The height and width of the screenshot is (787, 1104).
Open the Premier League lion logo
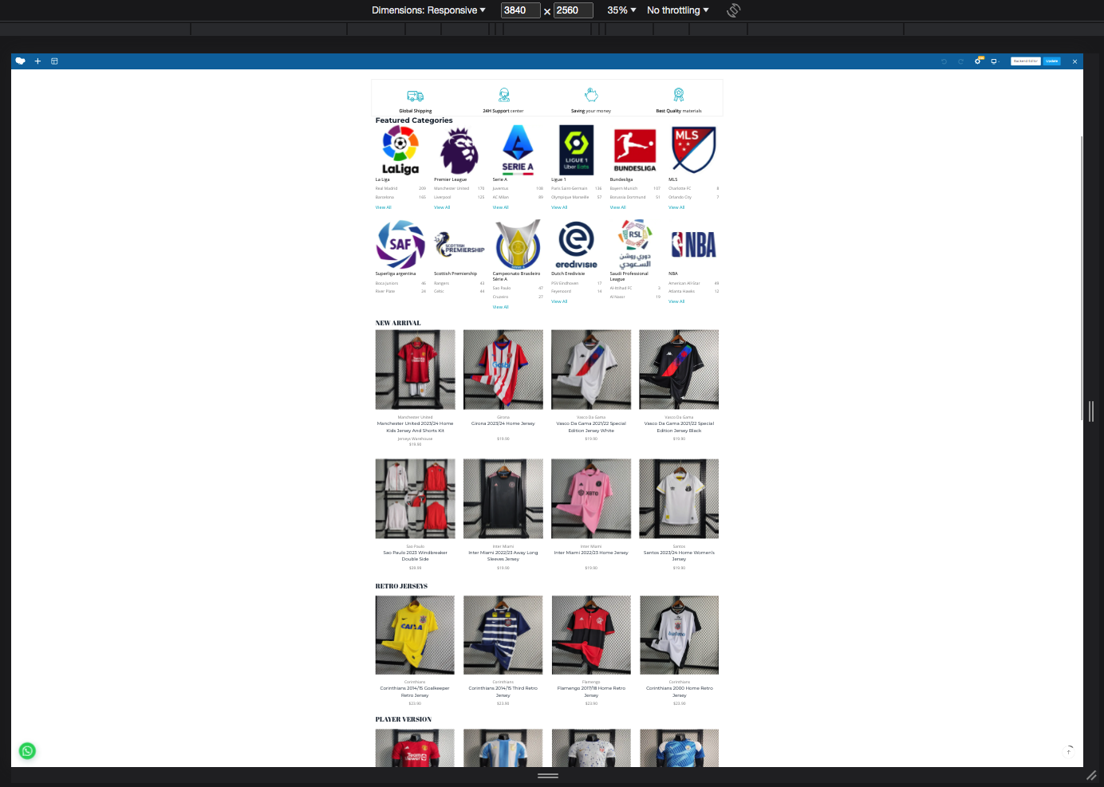[x=459, y=150]
